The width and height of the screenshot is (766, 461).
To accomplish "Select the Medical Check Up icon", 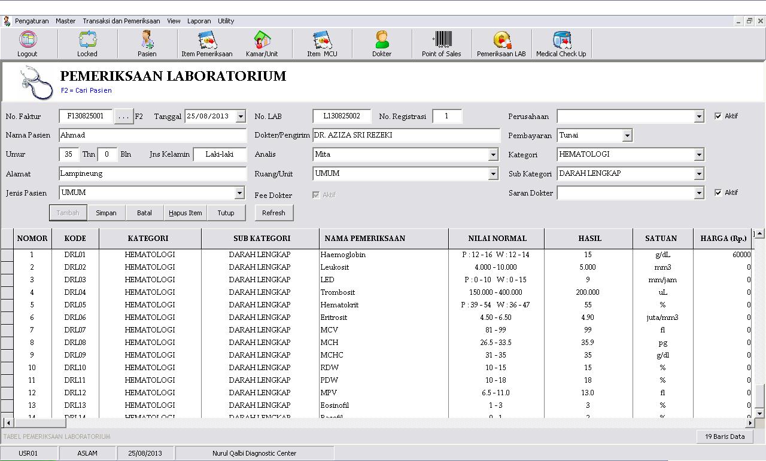I will click(561, 43).
